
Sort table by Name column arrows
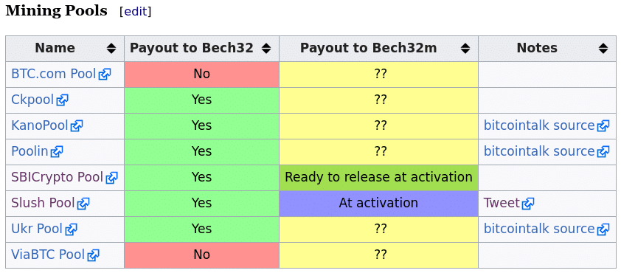[x=111, y=49]
